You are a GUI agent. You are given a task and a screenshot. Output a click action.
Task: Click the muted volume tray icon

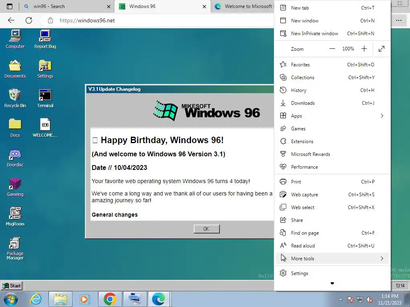tap(370, 299)
